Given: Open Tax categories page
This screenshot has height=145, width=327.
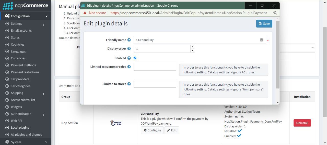Looking at the screenshot, I should 20,86.
